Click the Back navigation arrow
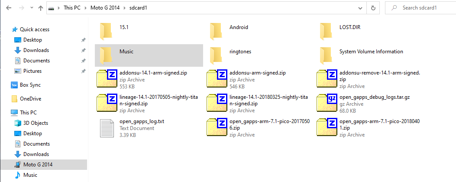This screenshot has height=182, width=456. point(9,8)
